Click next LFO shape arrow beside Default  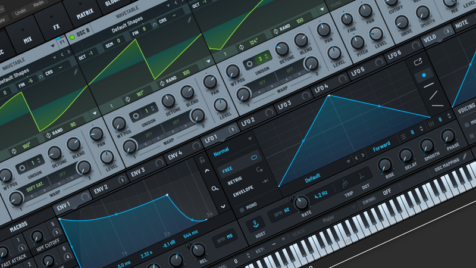(362, 155)
